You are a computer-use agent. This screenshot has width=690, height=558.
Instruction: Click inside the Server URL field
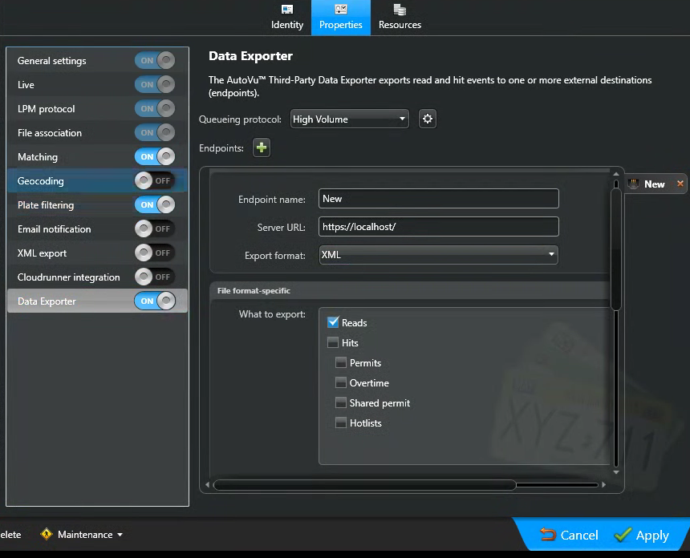coord(438,226)
